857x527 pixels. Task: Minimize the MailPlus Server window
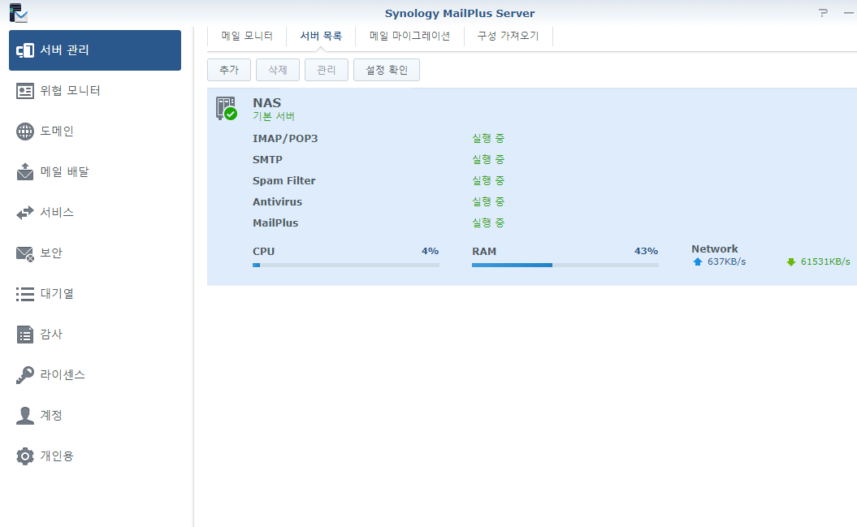click(x=848, y=12)
